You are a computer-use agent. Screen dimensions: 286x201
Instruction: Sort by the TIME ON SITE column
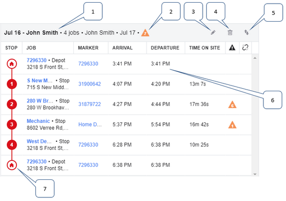(204, 48)
